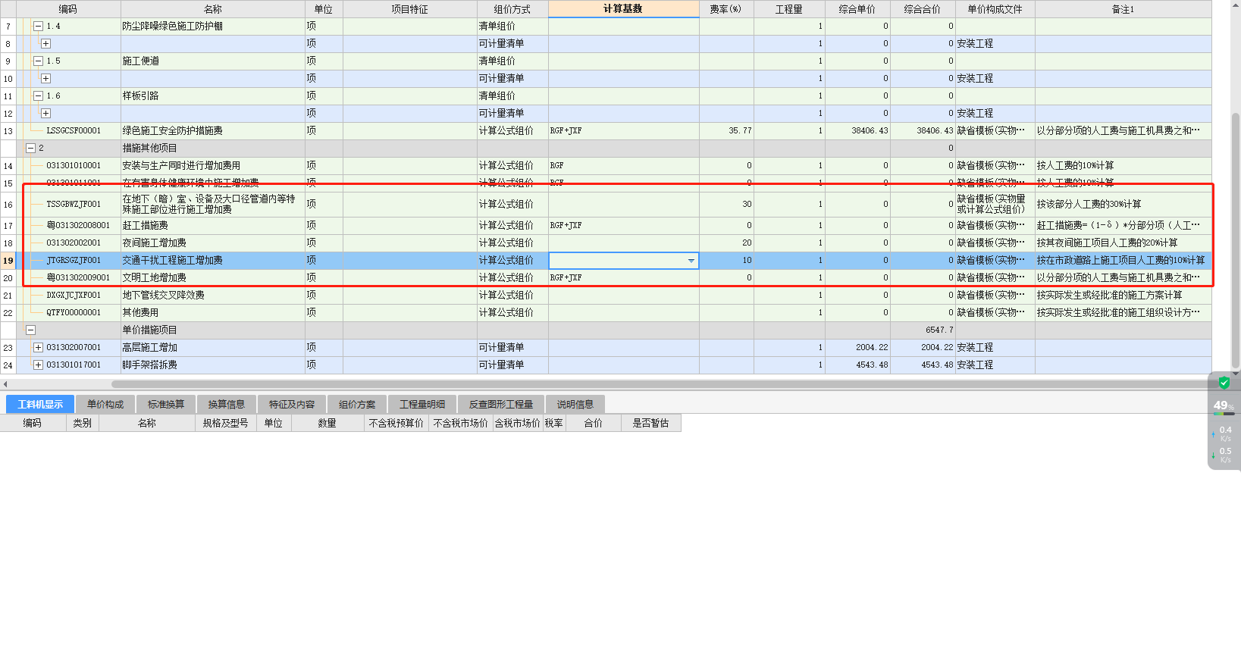Select the LSSGCSF00001 code cell
This screenshot has width=1241, height=651.
74,130
